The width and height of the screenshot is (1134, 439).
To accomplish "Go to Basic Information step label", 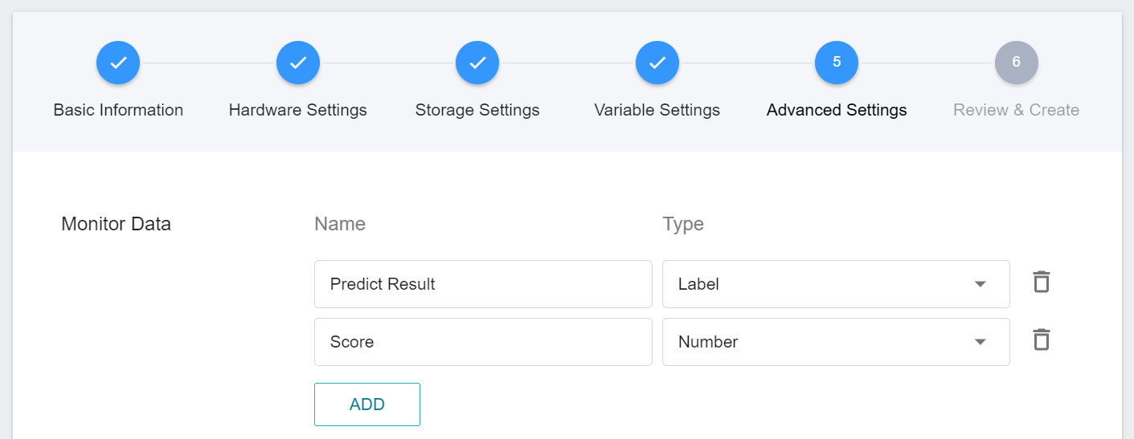I will 118,110.
